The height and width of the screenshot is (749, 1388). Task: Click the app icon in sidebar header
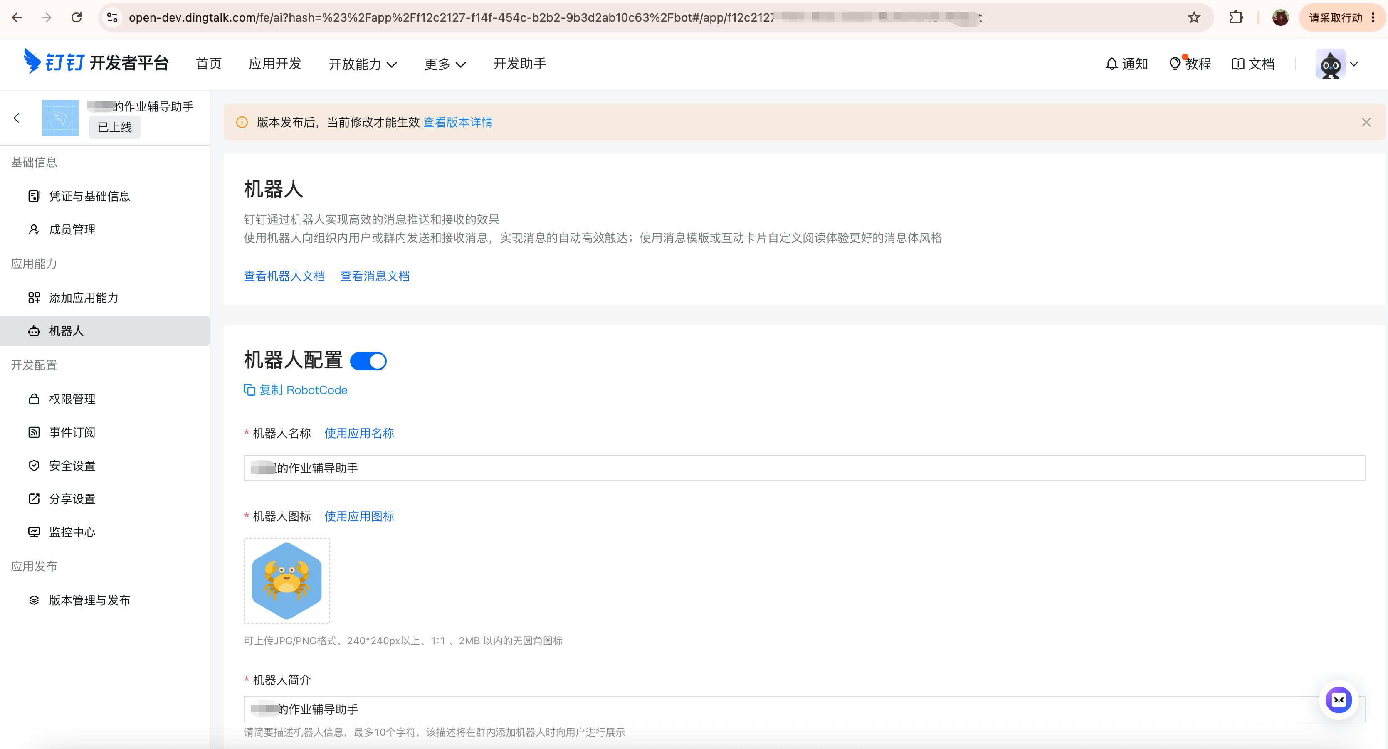60,118
